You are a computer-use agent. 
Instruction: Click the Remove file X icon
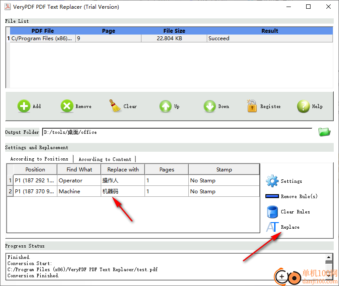67,106
